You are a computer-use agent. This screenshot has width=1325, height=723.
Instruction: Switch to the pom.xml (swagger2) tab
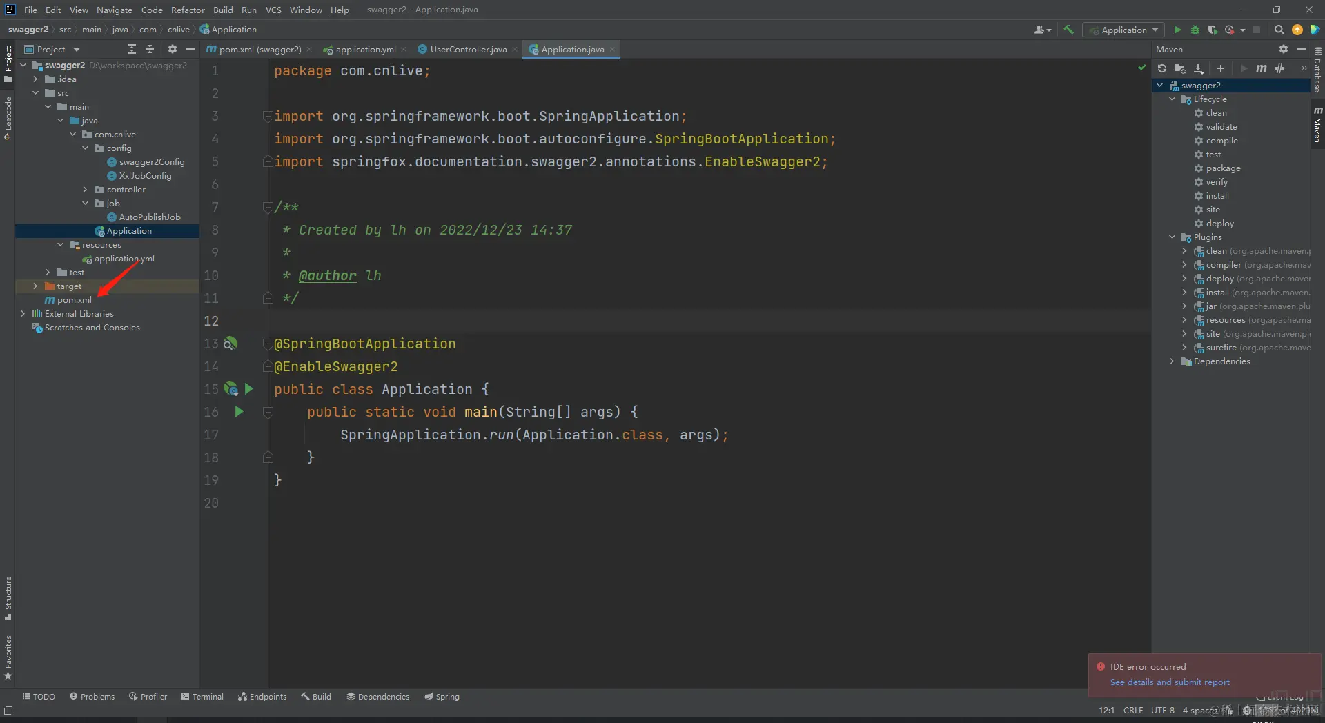259,49
